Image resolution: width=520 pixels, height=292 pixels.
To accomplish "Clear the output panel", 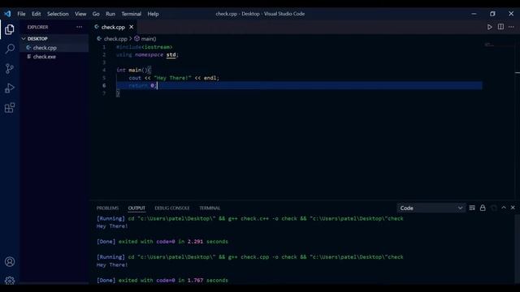I will click(472, 208).
